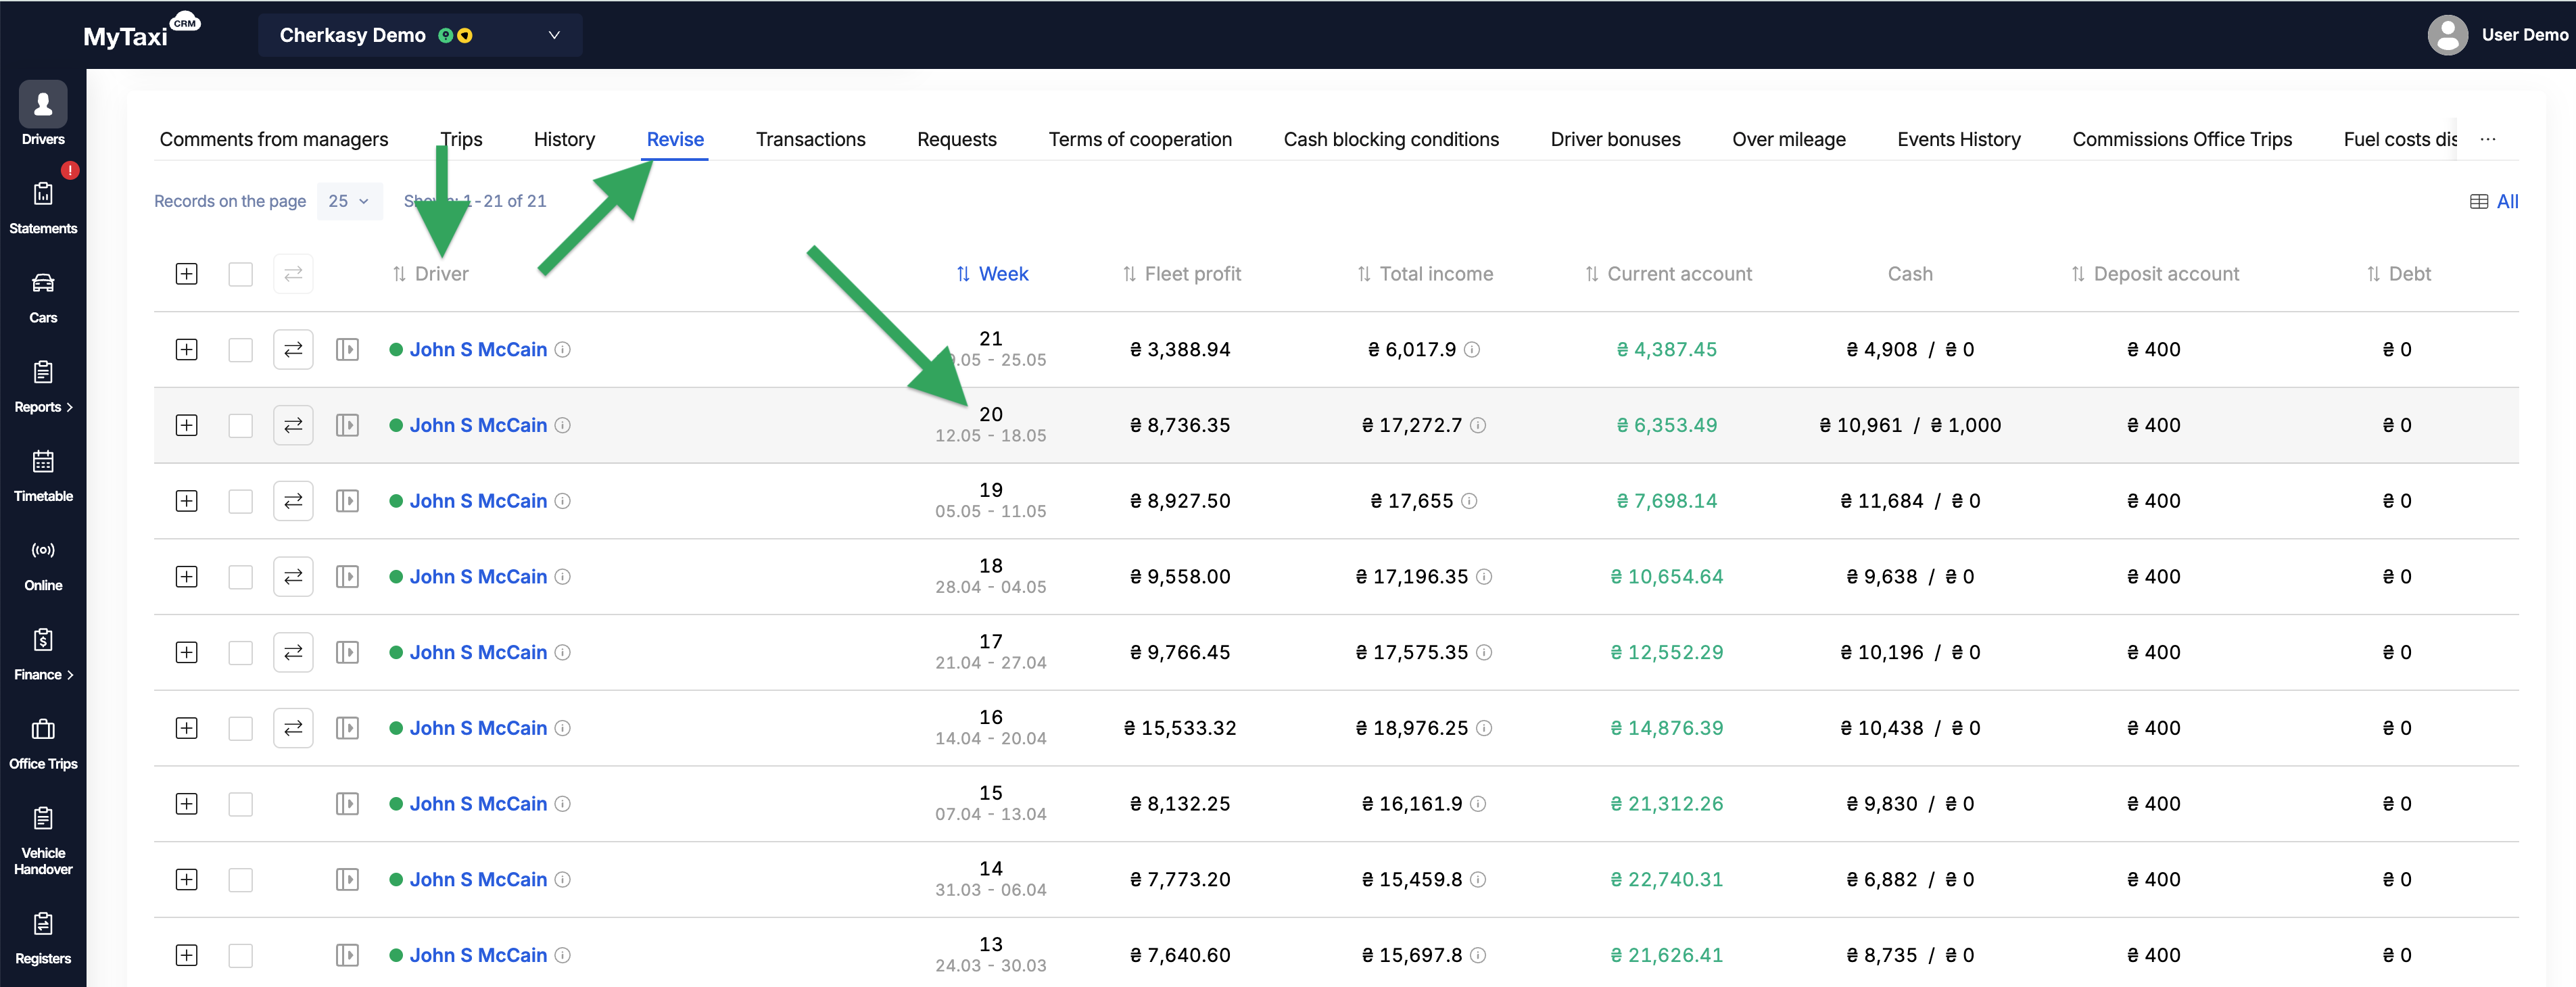Open side panel icon for week 18 row
The image size is (2576, 987).
[347, 577]
